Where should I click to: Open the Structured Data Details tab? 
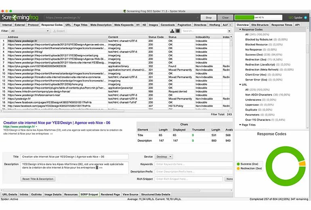pyautogui.click(x=155, y=194)
